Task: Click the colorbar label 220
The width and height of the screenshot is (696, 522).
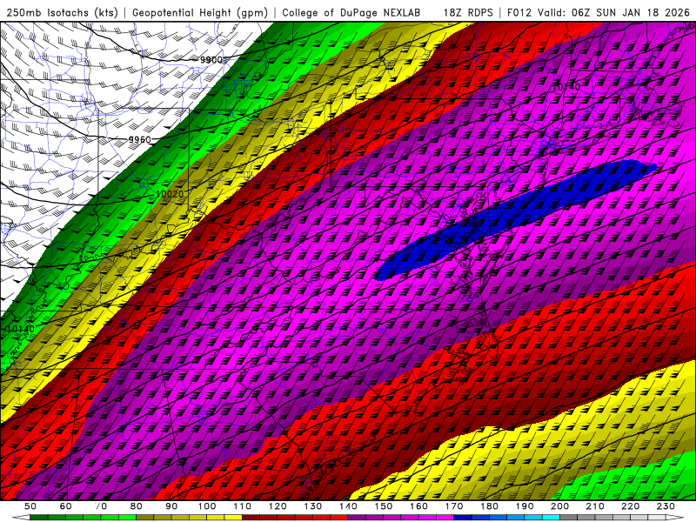Action: [630, 506]
